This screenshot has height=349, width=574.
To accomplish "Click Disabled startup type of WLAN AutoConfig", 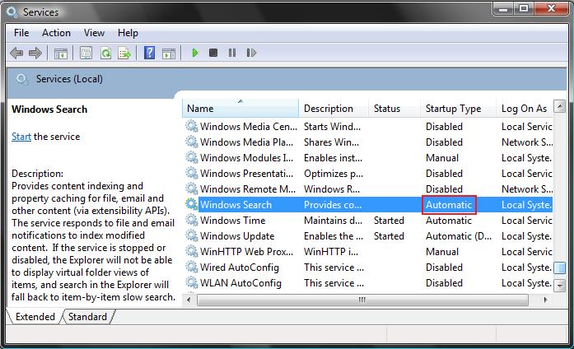I will coord(444,283).
